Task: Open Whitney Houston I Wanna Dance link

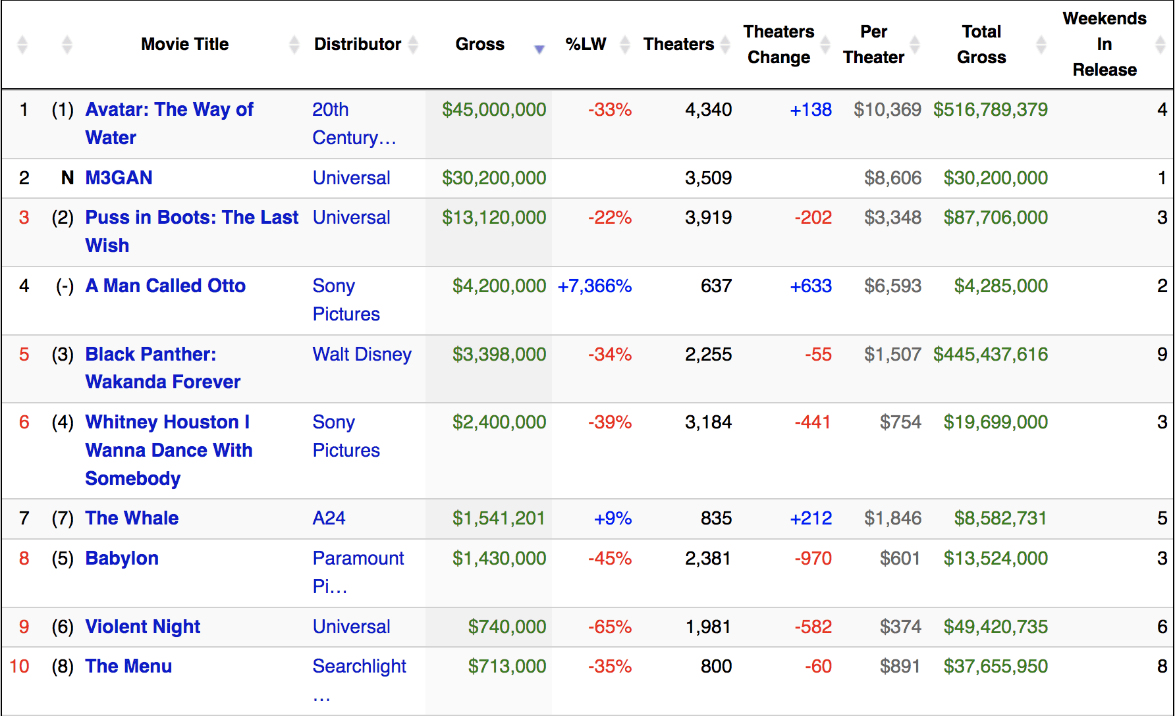Action: [169, 450]
